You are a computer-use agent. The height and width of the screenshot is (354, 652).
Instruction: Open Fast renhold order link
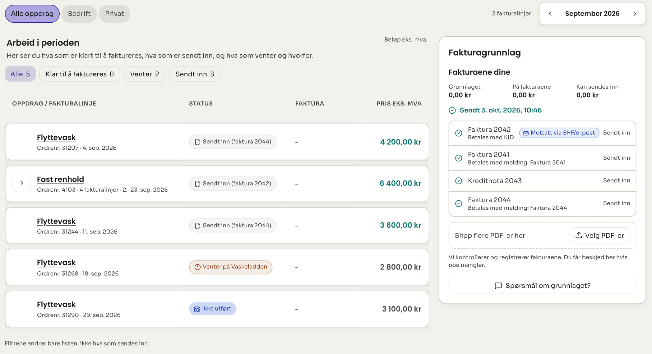click(x=60, y=179)
